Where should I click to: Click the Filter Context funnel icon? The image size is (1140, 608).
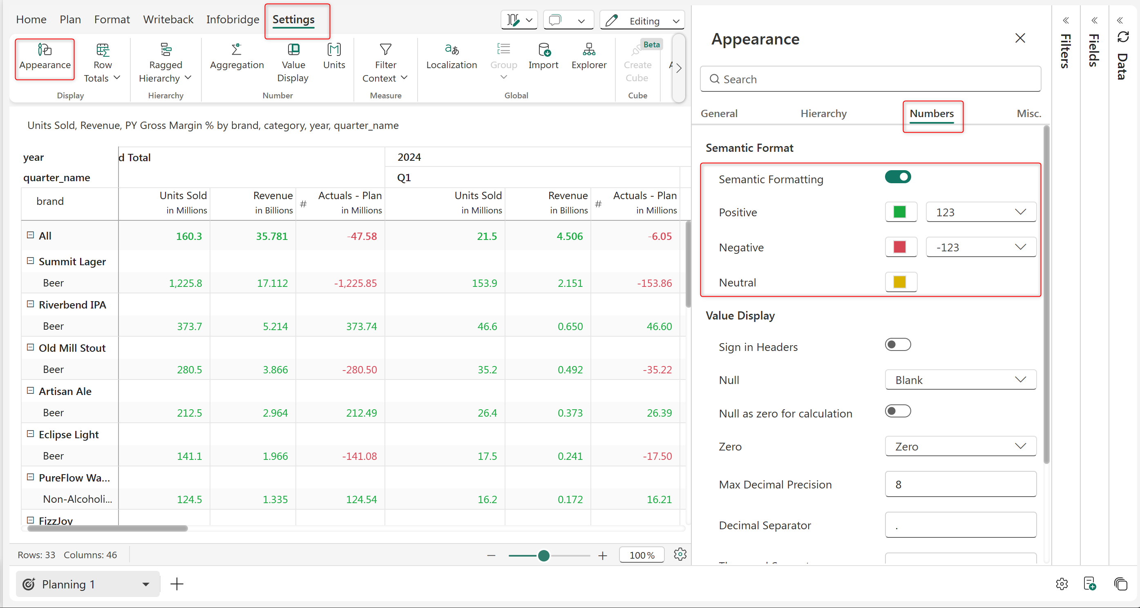point(385,49)
